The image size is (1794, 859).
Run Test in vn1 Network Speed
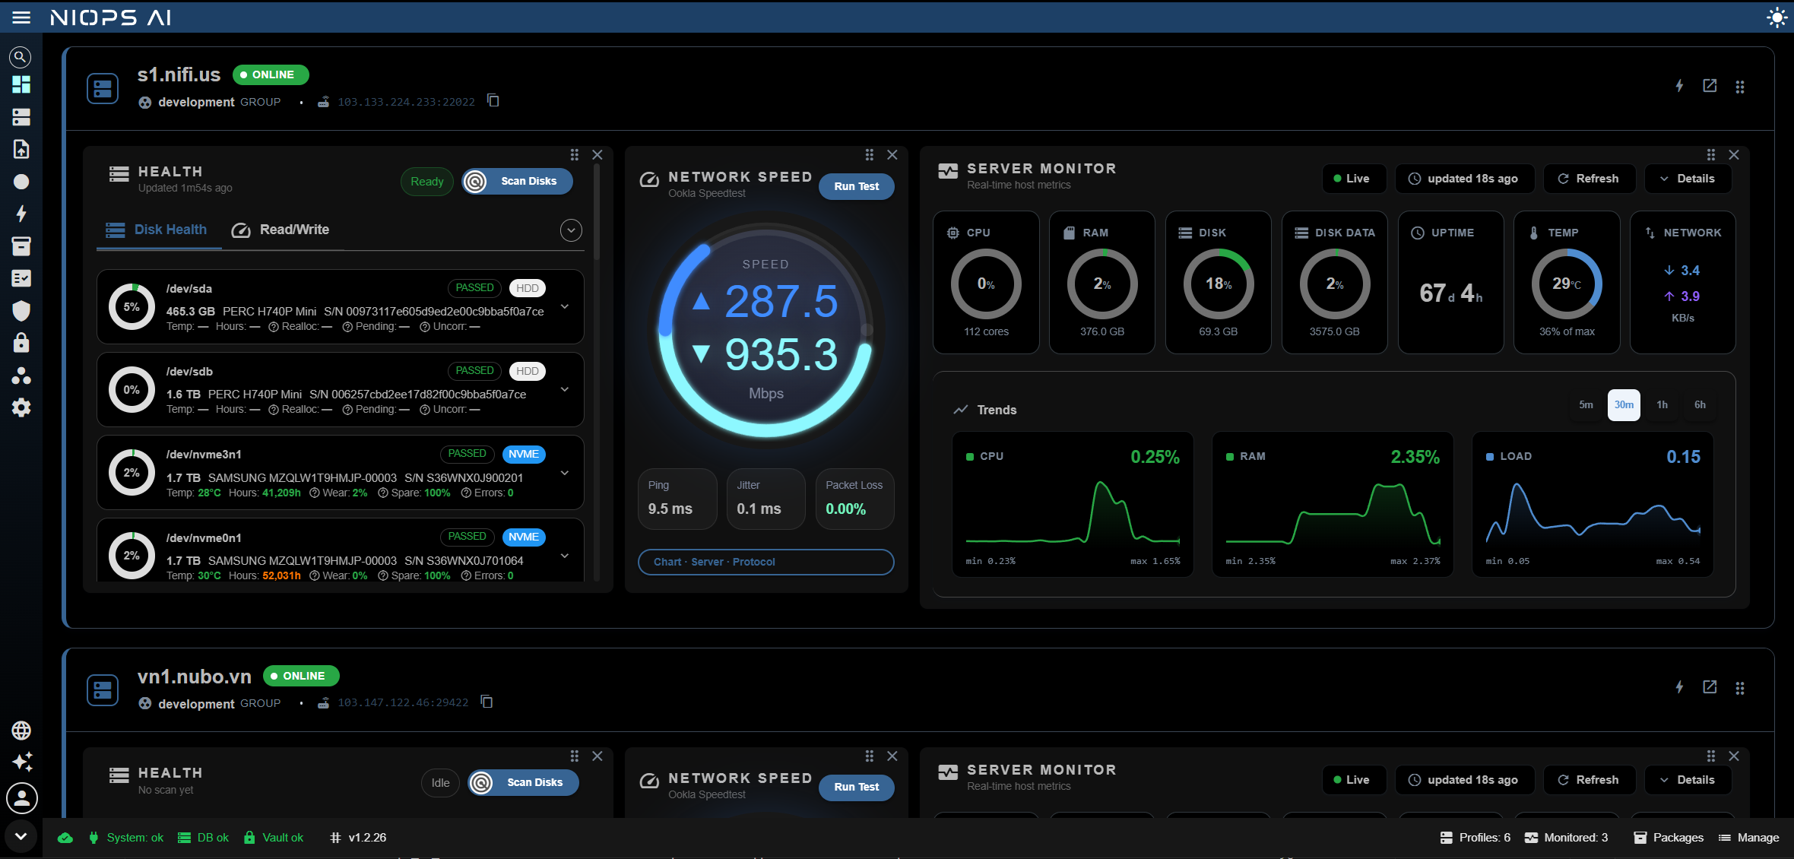[x=857, y=787]
